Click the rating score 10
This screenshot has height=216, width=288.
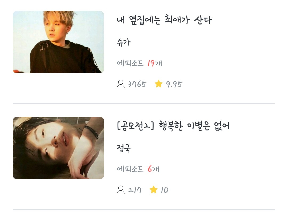coord(164,190)
